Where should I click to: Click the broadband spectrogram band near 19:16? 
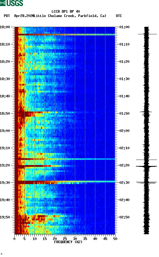(x=65, y=159)
